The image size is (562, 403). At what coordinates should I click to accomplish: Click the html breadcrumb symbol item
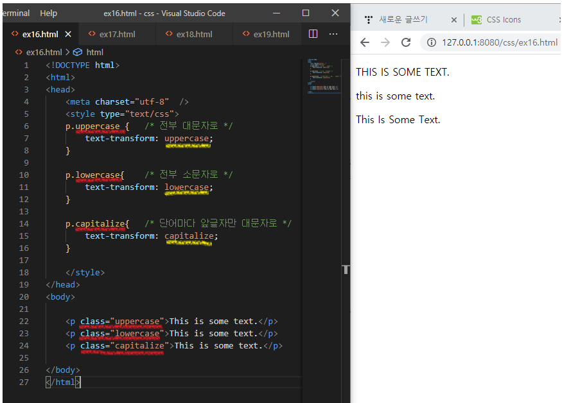coord(94,53)
